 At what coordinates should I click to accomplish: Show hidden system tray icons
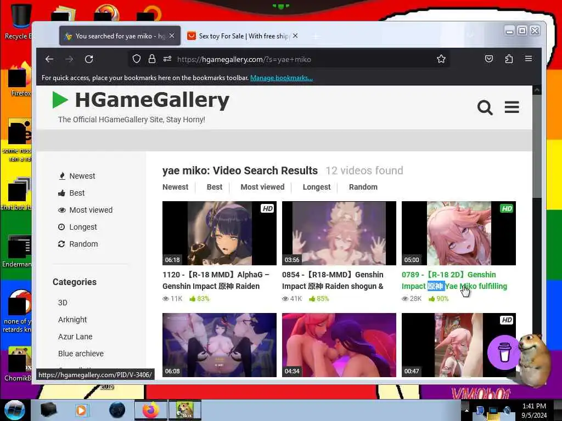[467, 411]
